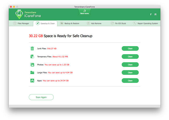Open the Facebook link icon
The width and height of the screenshot is (169, 120).
(151, 14)
